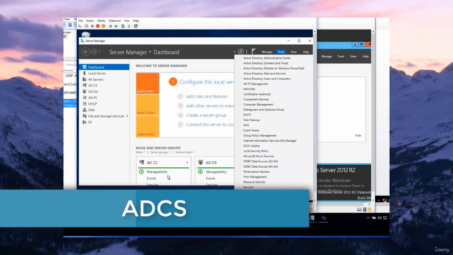Open the Action menu of VM window
Viewport: 453px width, 255px height.
point(90,21)
